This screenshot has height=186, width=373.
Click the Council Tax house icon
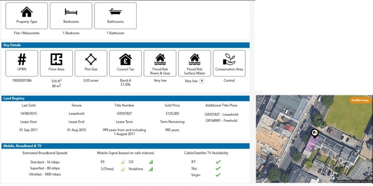point(125,59)
